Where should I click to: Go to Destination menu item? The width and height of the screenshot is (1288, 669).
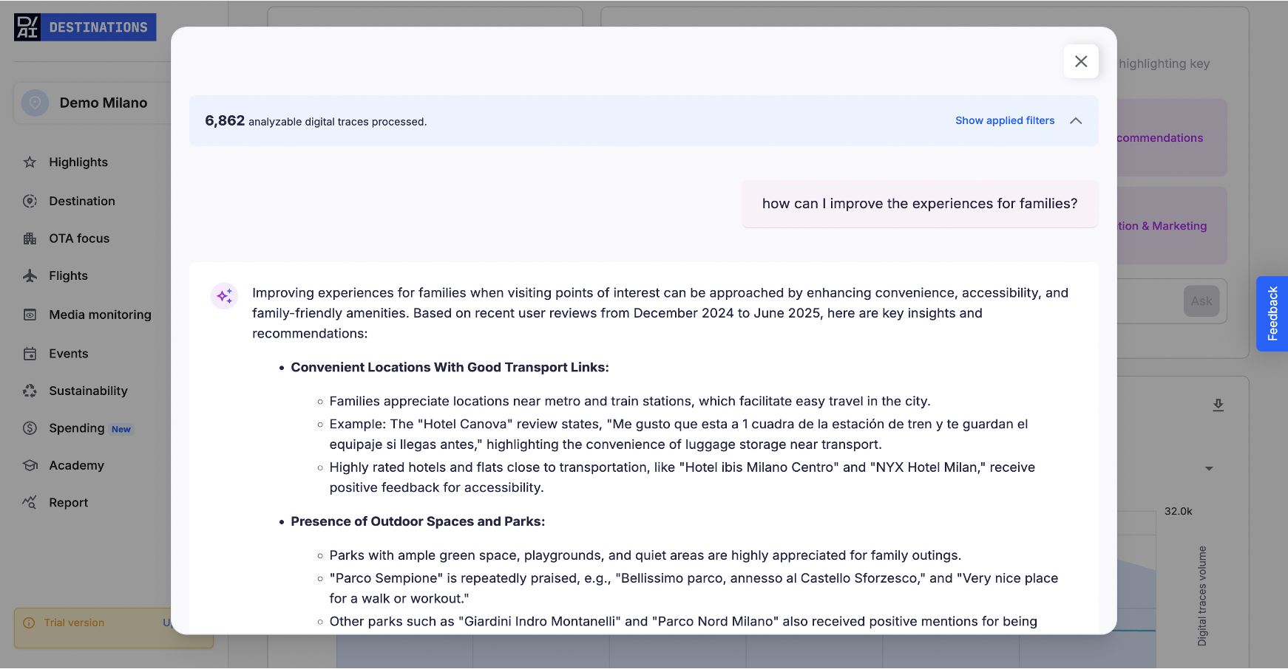tap(82, 201)
